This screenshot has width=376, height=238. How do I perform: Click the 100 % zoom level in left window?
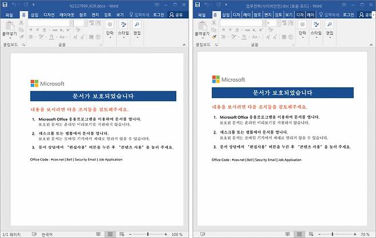pyautogui.click(x=177, y=235)
